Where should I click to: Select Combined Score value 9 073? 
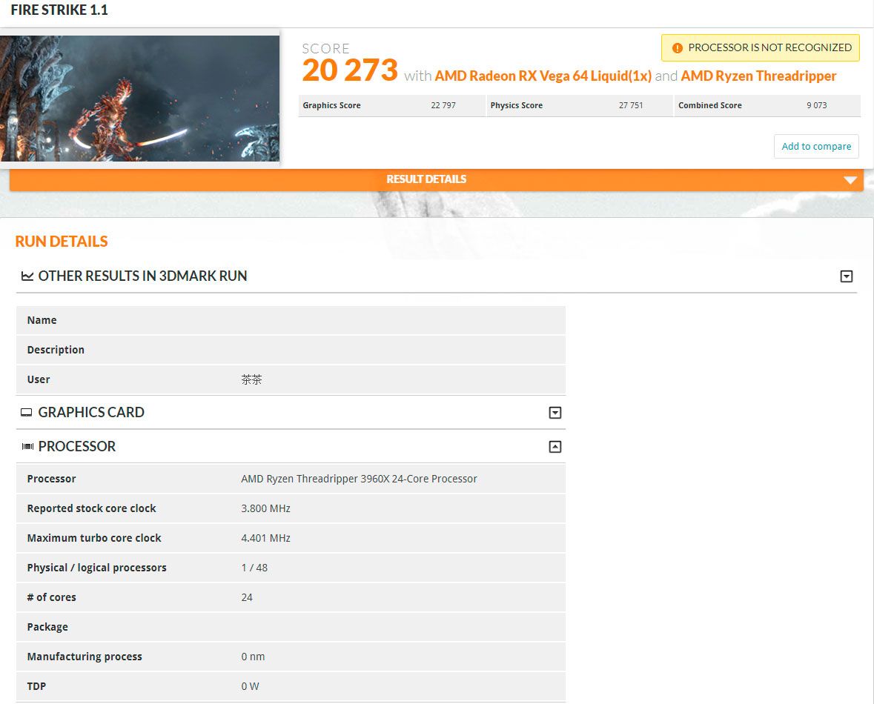tap(817, 105)
